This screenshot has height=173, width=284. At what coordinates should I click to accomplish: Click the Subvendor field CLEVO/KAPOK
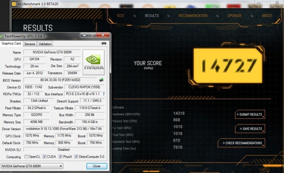click(x=84, y=87)
